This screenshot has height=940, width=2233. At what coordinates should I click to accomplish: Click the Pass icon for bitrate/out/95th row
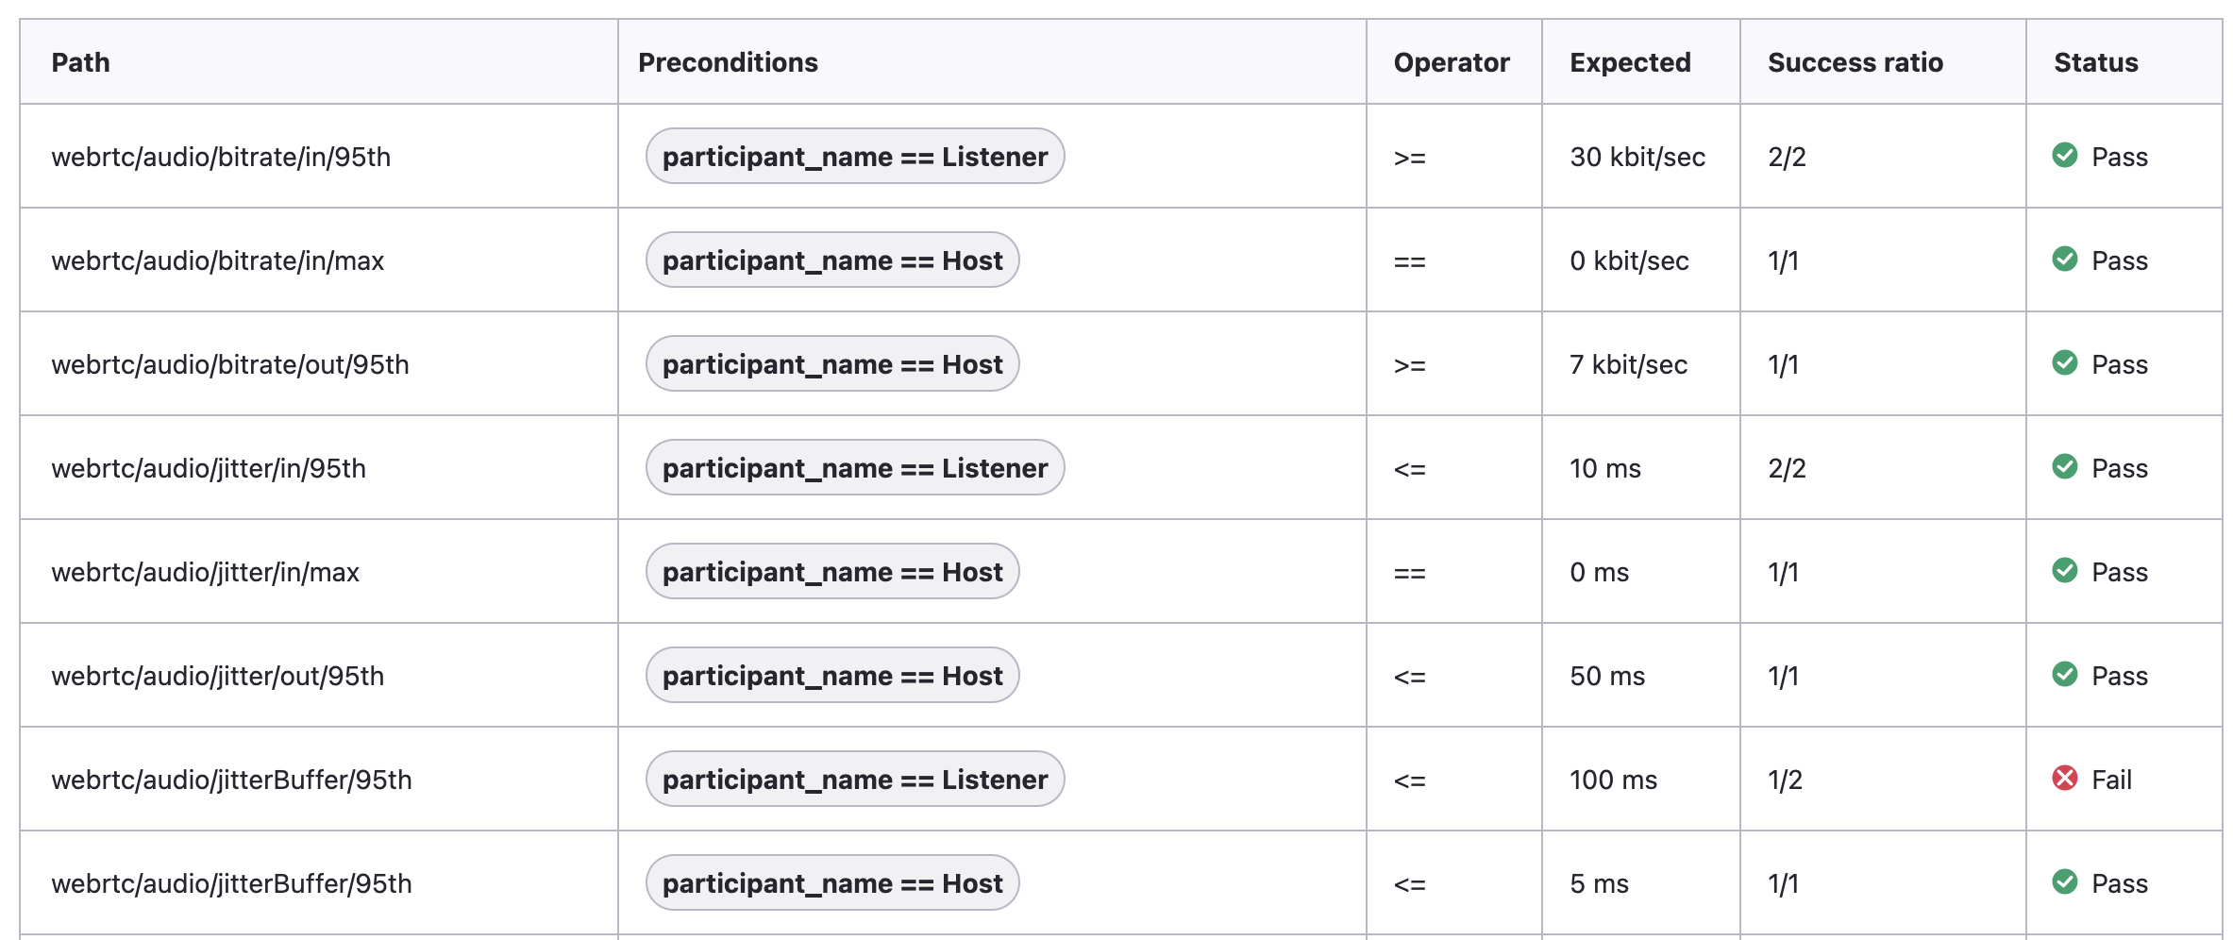point(2065,363)
